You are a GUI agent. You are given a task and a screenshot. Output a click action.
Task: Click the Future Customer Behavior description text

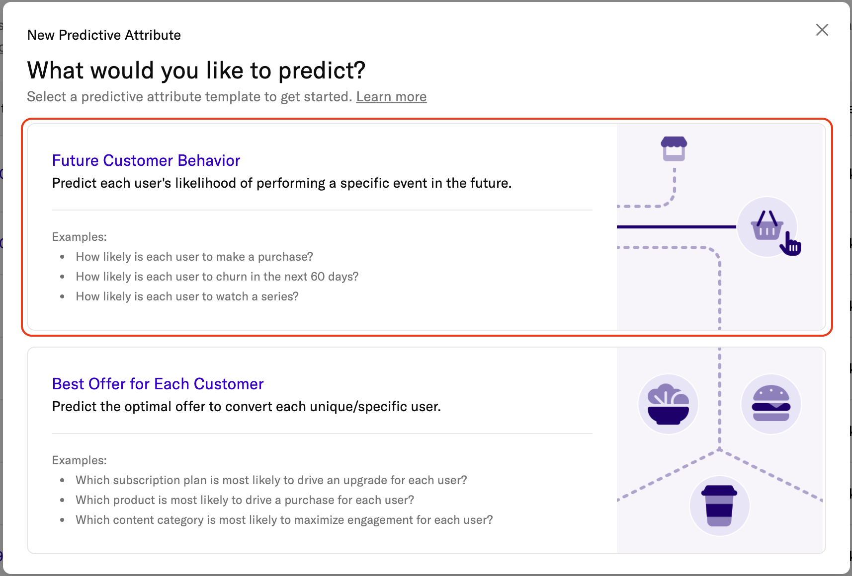(281, 183)
